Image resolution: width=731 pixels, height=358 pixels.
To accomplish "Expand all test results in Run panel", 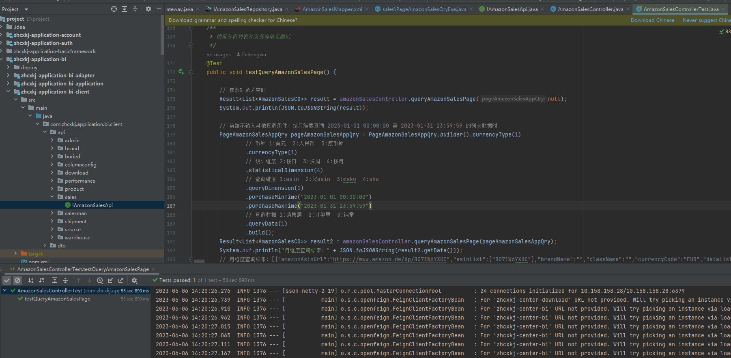I will click(x=55, y=280).
